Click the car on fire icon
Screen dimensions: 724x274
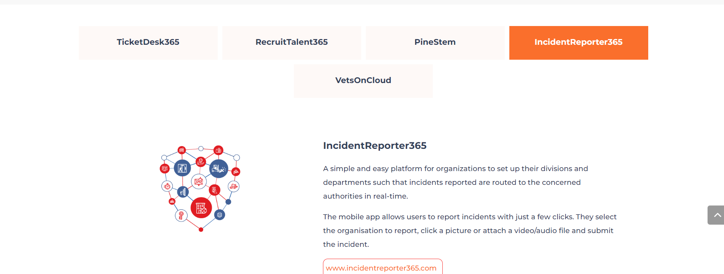233,186
